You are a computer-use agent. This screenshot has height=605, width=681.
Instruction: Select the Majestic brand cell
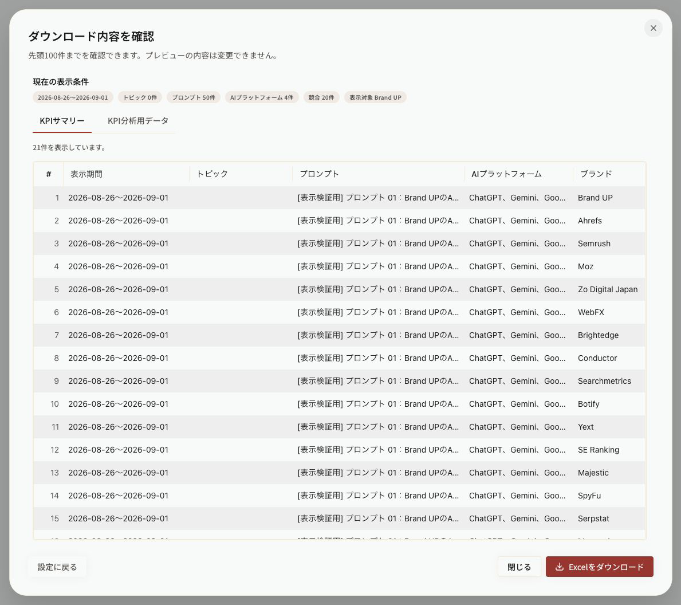[609, 473]
